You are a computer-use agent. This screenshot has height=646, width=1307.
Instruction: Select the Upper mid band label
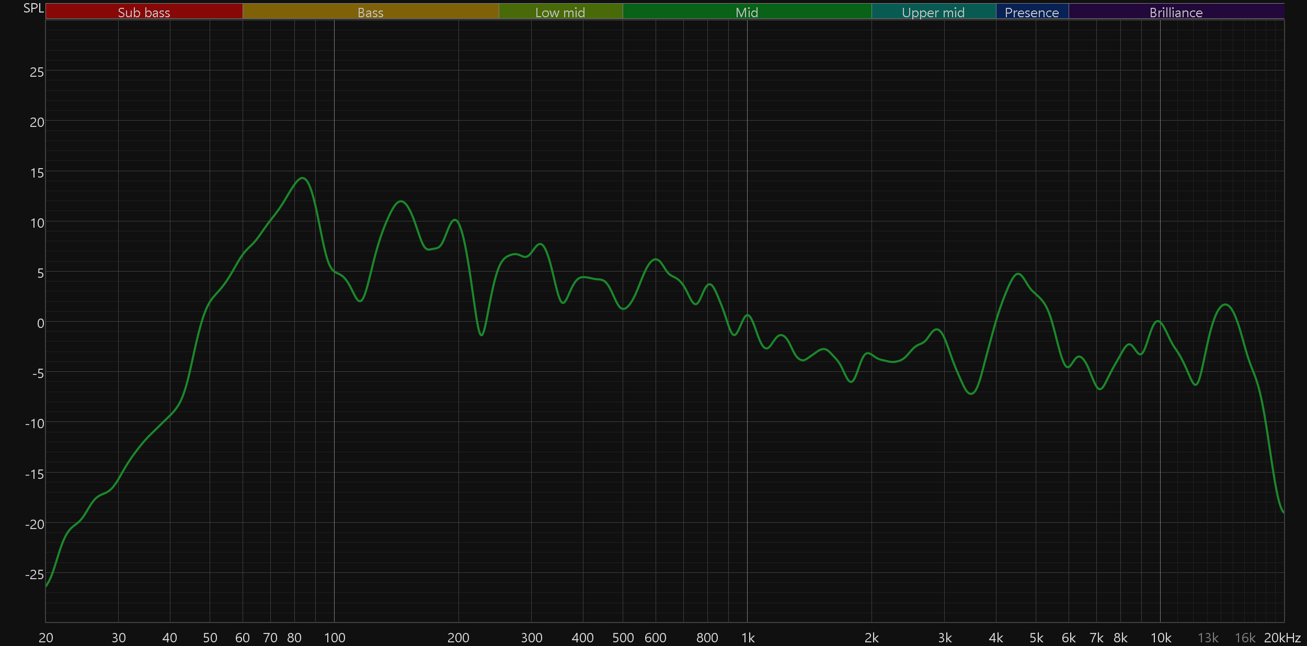(x=933, y=12)
